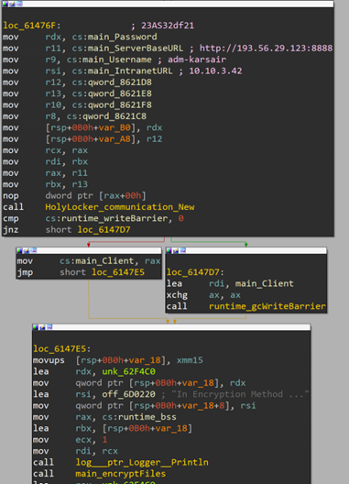349x484 pixels.
Task: Click the main_Password symbol
Action: (122, 37)
